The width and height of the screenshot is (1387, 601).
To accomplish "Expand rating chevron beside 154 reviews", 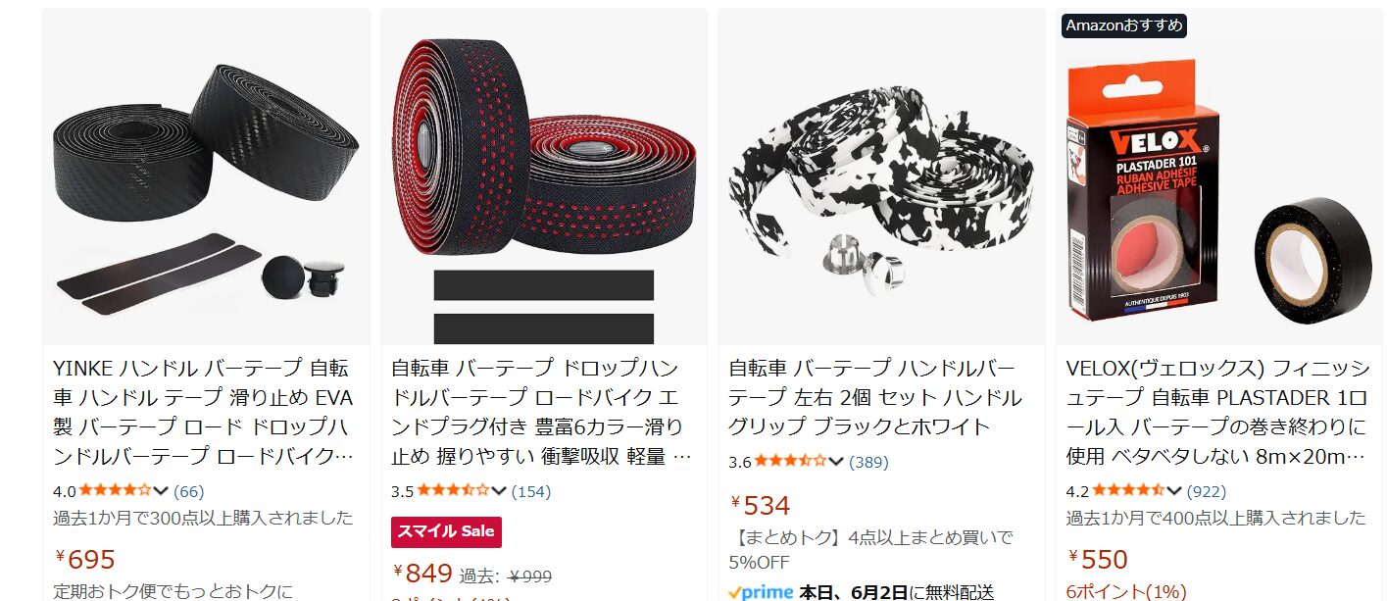I will pos(499,491).
